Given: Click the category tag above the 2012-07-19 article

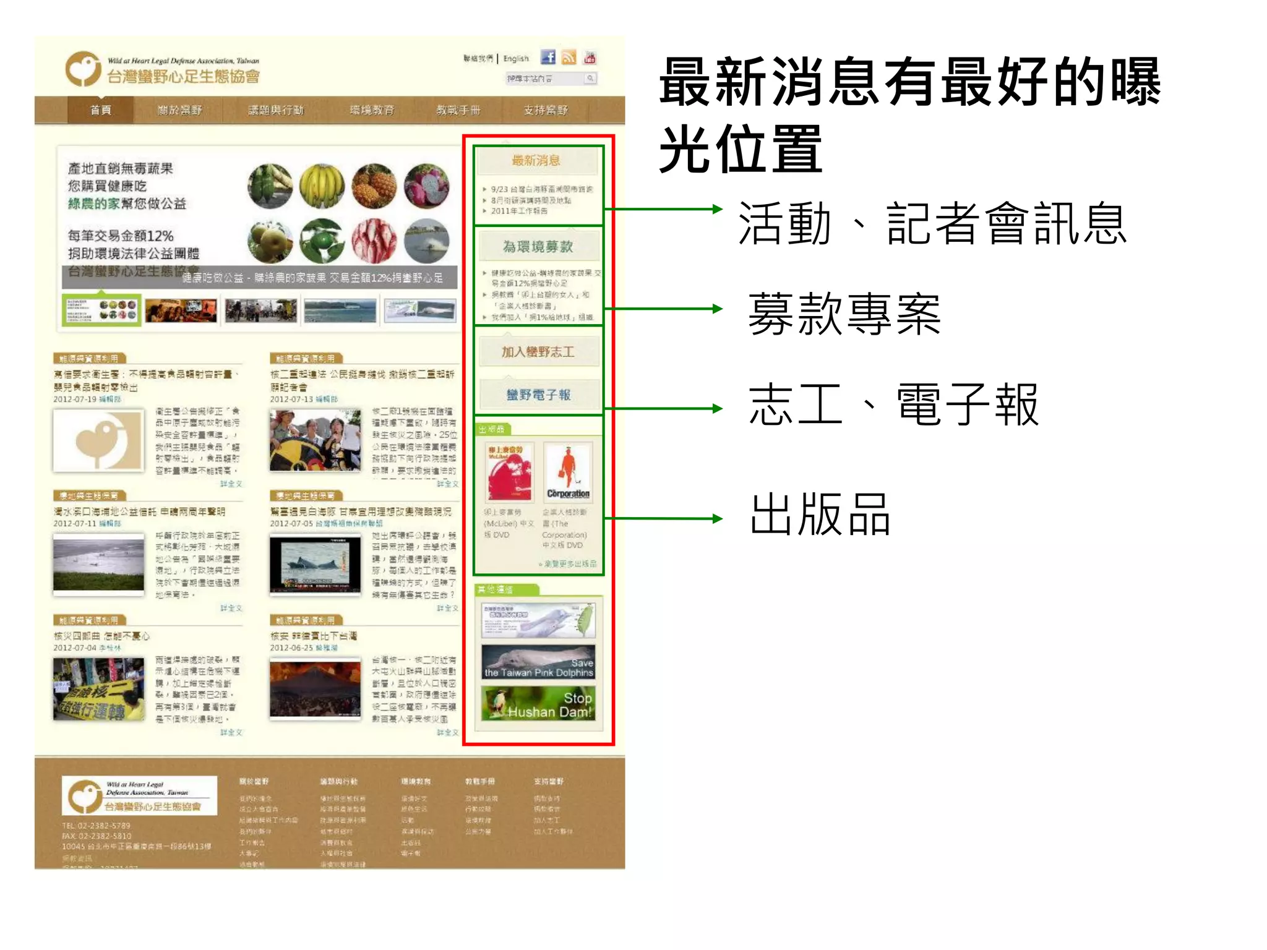Looking at the screenshot, I should click(x=90, y=358).
